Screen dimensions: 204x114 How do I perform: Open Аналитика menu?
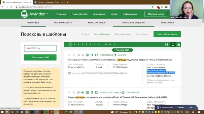[x=99, y=14]
